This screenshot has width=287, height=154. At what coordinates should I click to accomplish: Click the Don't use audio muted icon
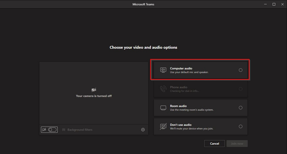pos(163,126)
